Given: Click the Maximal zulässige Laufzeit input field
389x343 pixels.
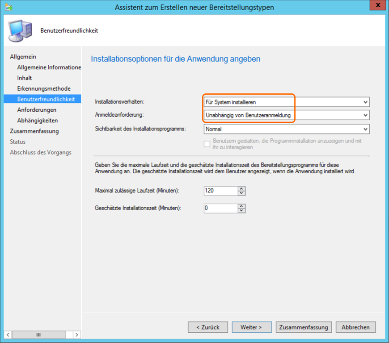Looking at the screenshot, I should point(220,191).
